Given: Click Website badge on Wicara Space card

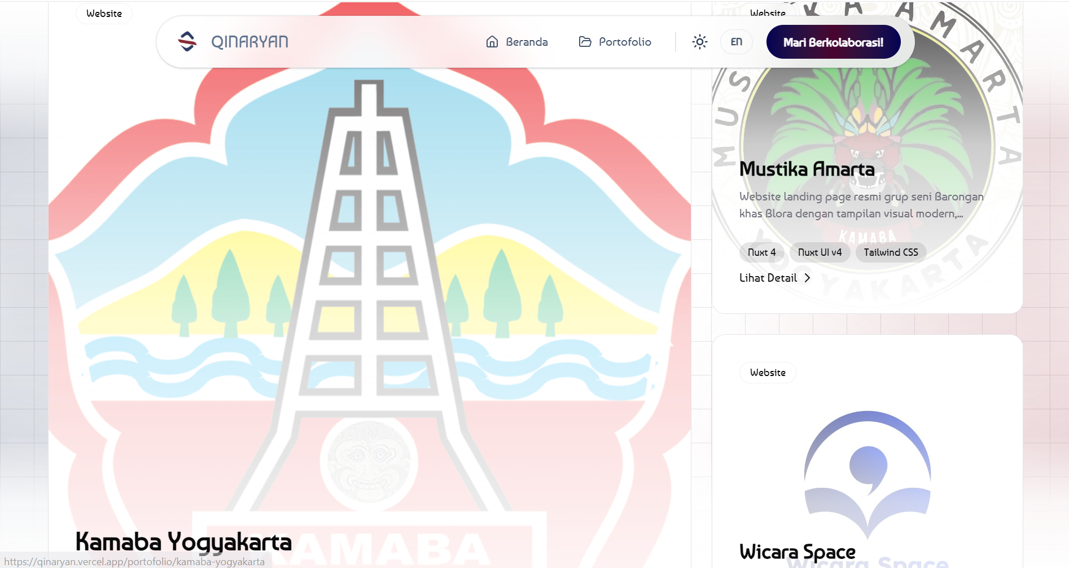Looking at the screenshot, I should coord(768,373).
